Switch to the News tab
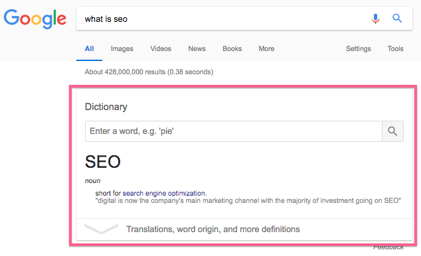Screen dimensions: 421x256 [x=197, y=48]
